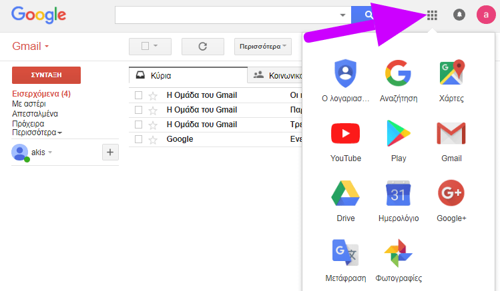Open Google Maps app (Χάρτες)
Image resolution: width=500 pixels, height=291 pixels.
click(451, 73)
